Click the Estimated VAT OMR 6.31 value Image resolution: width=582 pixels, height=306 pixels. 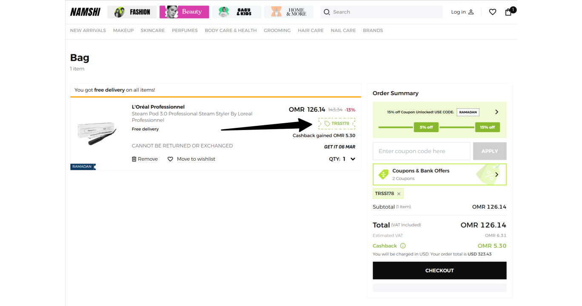coord(496,235)
